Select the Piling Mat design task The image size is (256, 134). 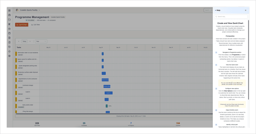tap(28, 112)
